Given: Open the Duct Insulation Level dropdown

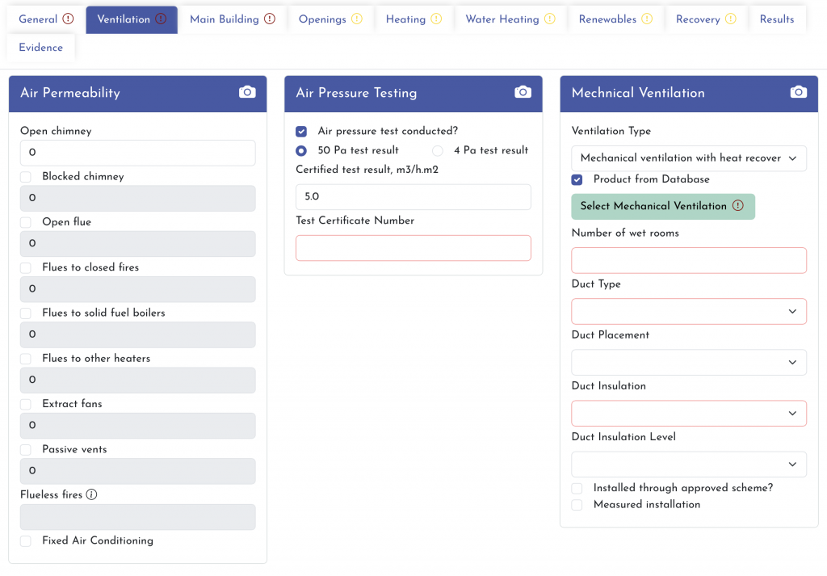Looking at the screenshot, I should [688, 465].
